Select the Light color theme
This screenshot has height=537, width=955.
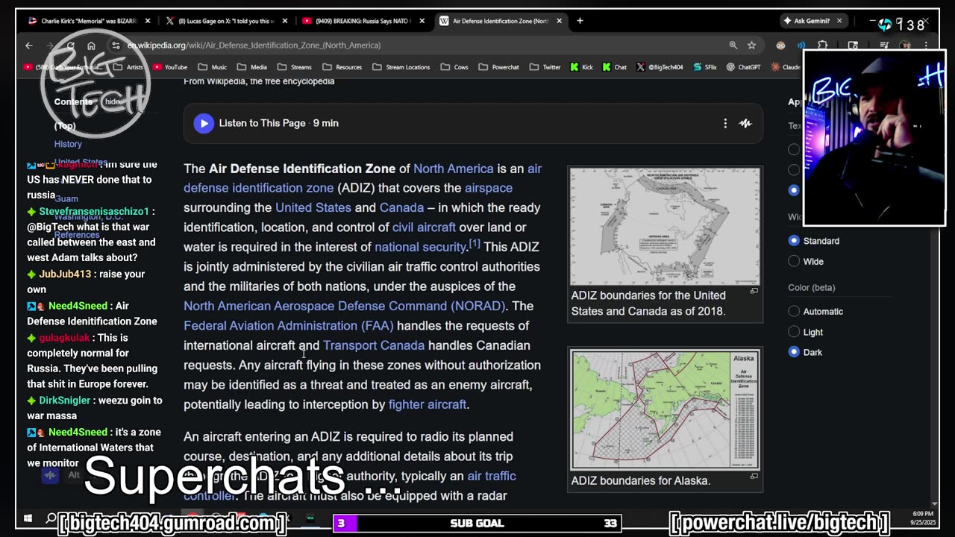(794, 332)
